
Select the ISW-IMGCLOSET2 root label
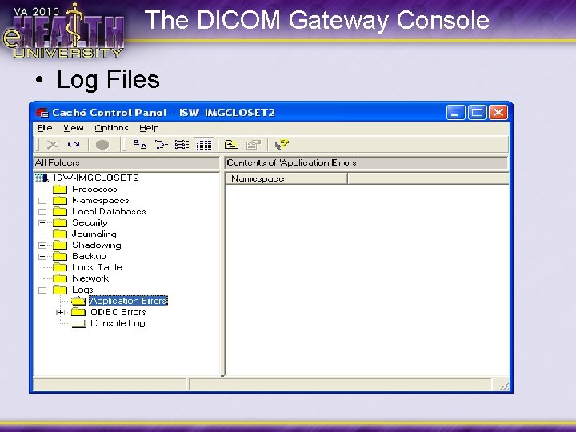tap(96, 178)
